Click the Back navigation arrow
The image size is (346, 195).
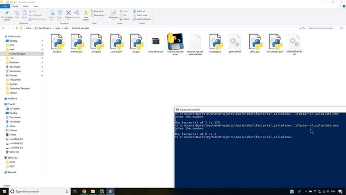(3, 28)
